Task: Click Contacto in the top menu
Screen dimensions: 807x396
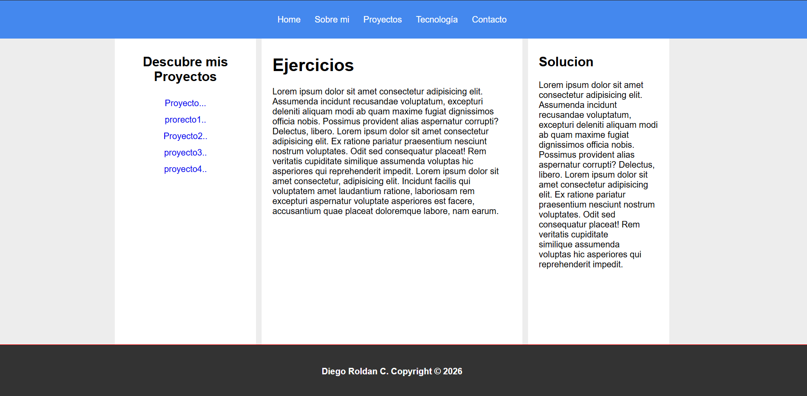Action: click(489, 19)
